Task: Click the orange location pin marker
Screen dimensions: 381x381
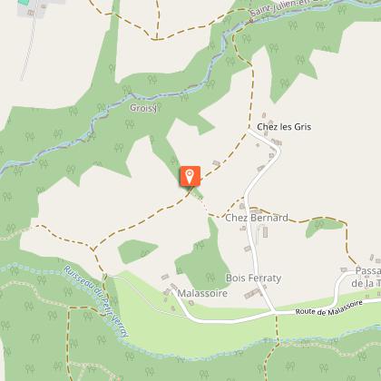Action: pos(190,176)
